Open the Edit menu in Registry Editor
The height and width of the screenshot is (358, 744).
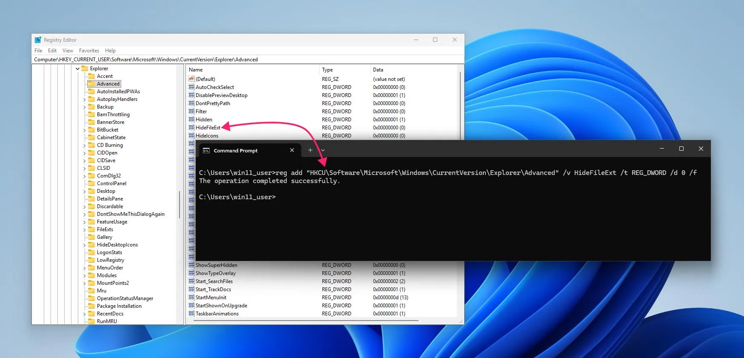tap(52, 50)
